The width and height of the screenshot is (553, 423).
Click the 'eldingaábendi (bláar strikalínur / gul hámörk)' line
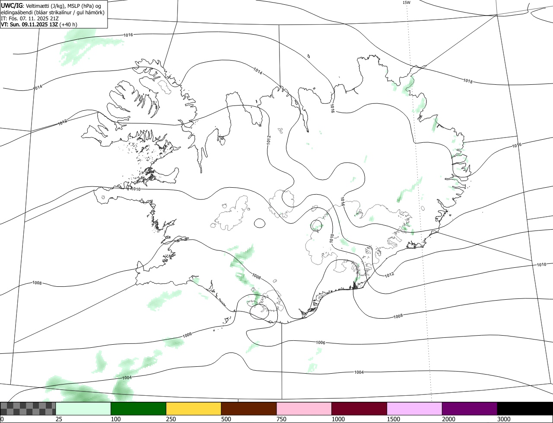pyautogui.click(x=52, y=12)
